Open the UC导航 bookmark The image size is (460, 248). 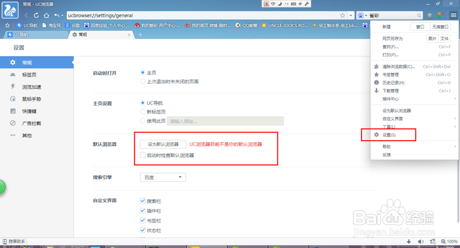[x=27, y=25]
